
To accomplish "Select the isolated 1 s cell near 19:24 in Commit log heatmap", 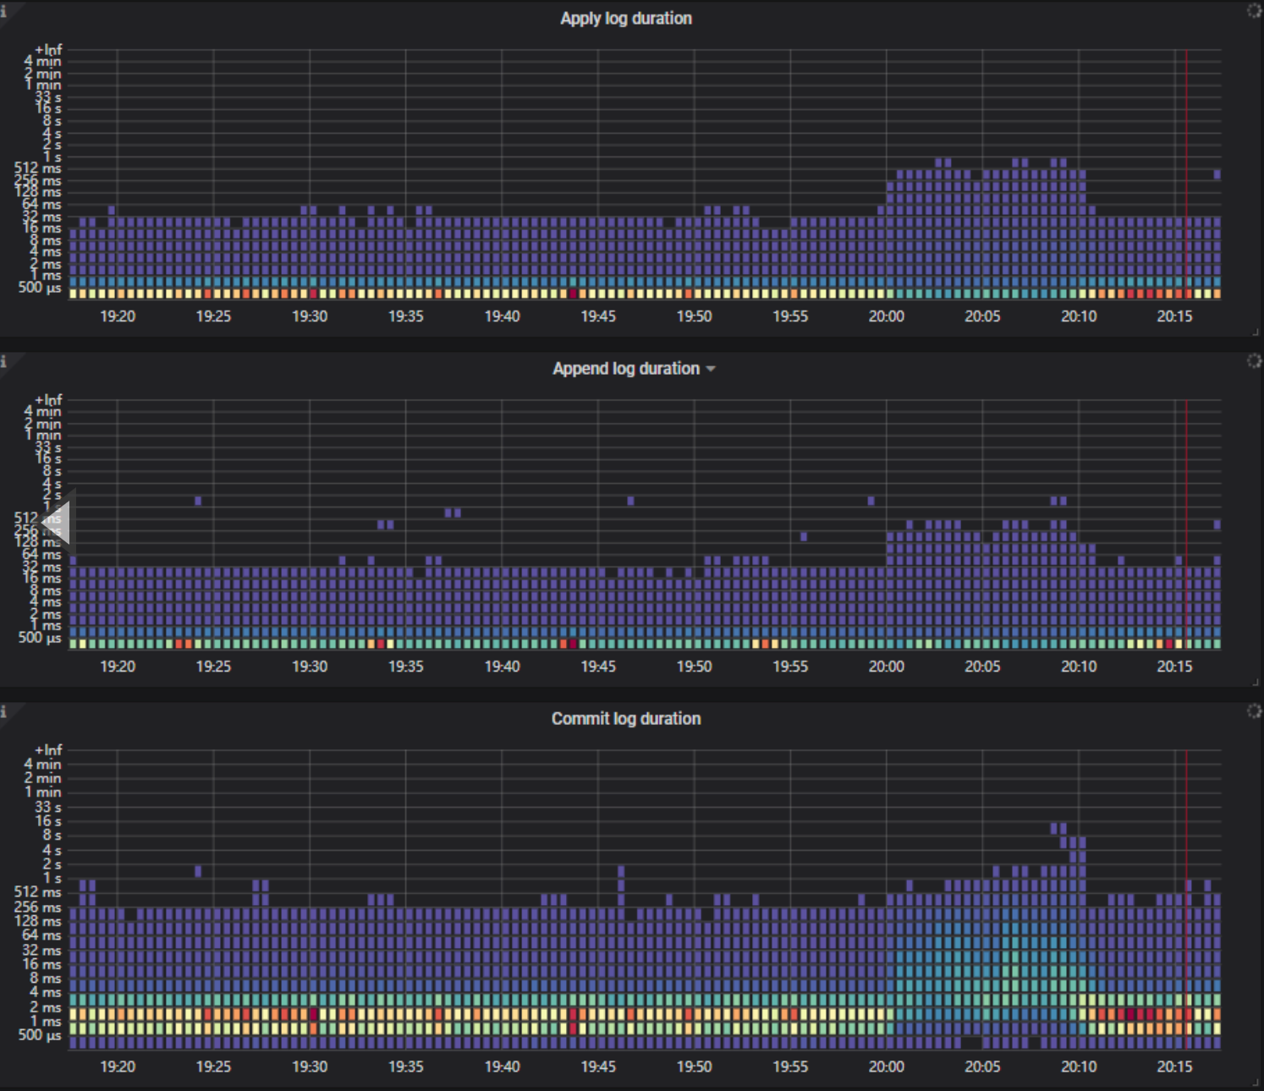I will coord(198,871).
